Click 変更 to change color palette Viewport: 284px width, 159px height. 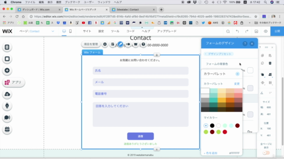coord(237,84)
